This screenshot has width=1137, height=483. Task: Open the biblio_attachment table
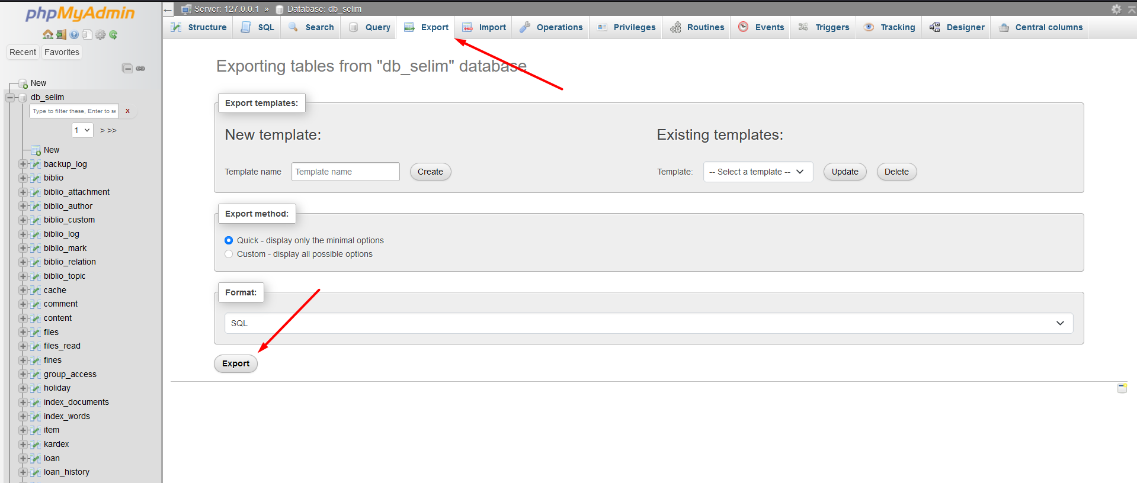[76, 192]
